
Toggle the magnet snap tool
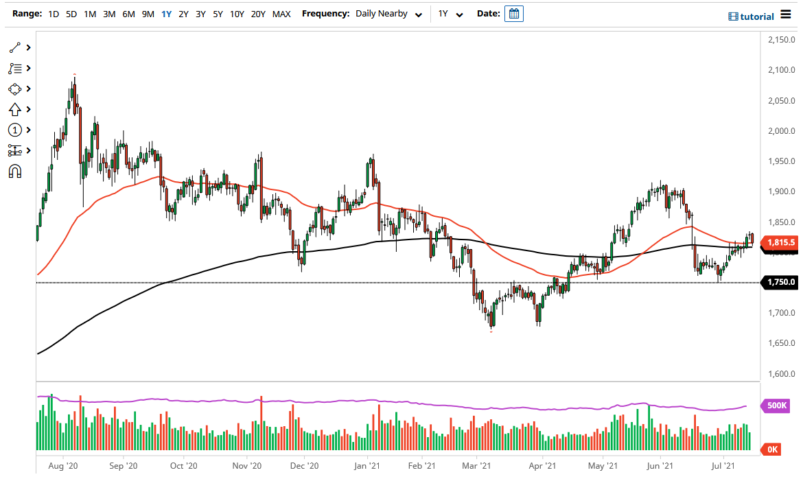tap(15, 171)
